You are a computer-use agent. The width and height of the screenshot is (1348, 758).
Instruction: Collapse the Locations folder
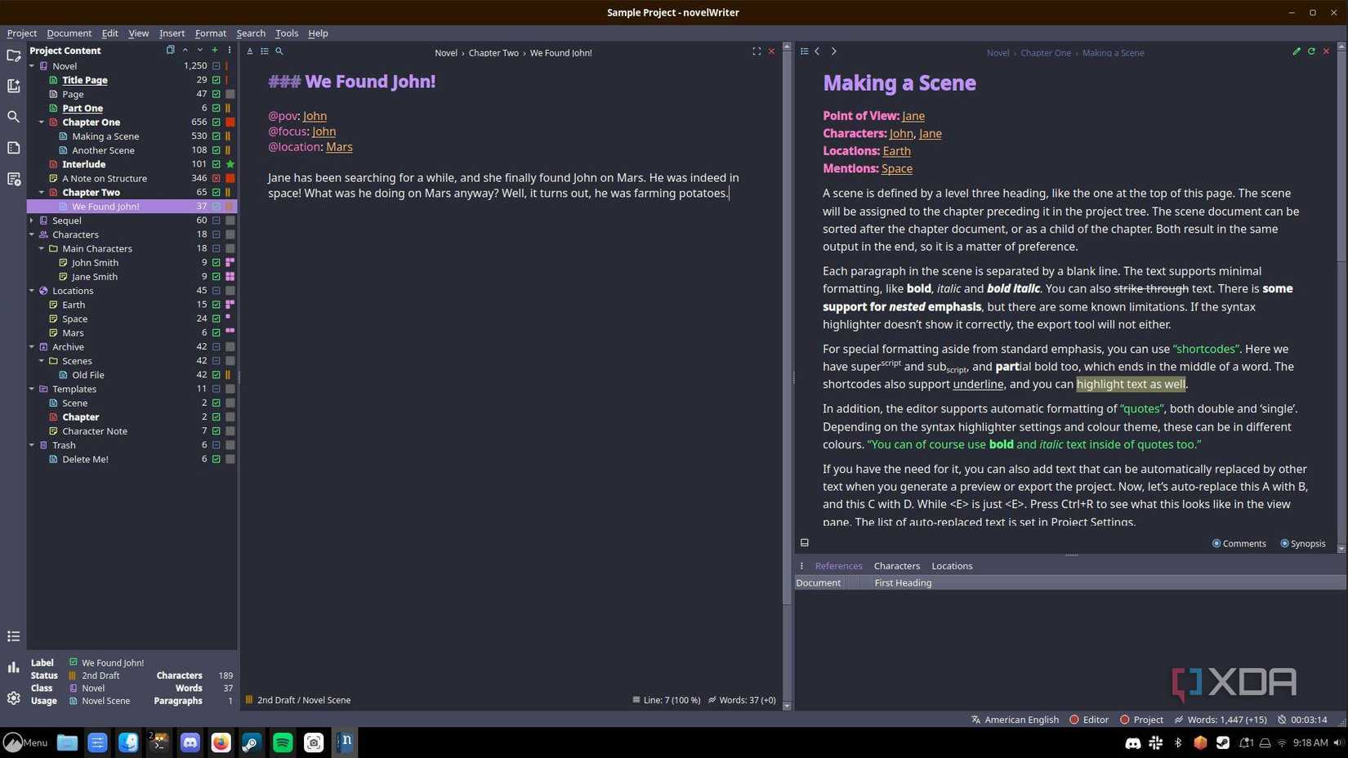32,291
